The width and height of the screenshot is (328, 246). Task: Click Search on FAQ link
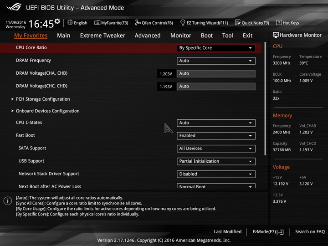(310, 232)
